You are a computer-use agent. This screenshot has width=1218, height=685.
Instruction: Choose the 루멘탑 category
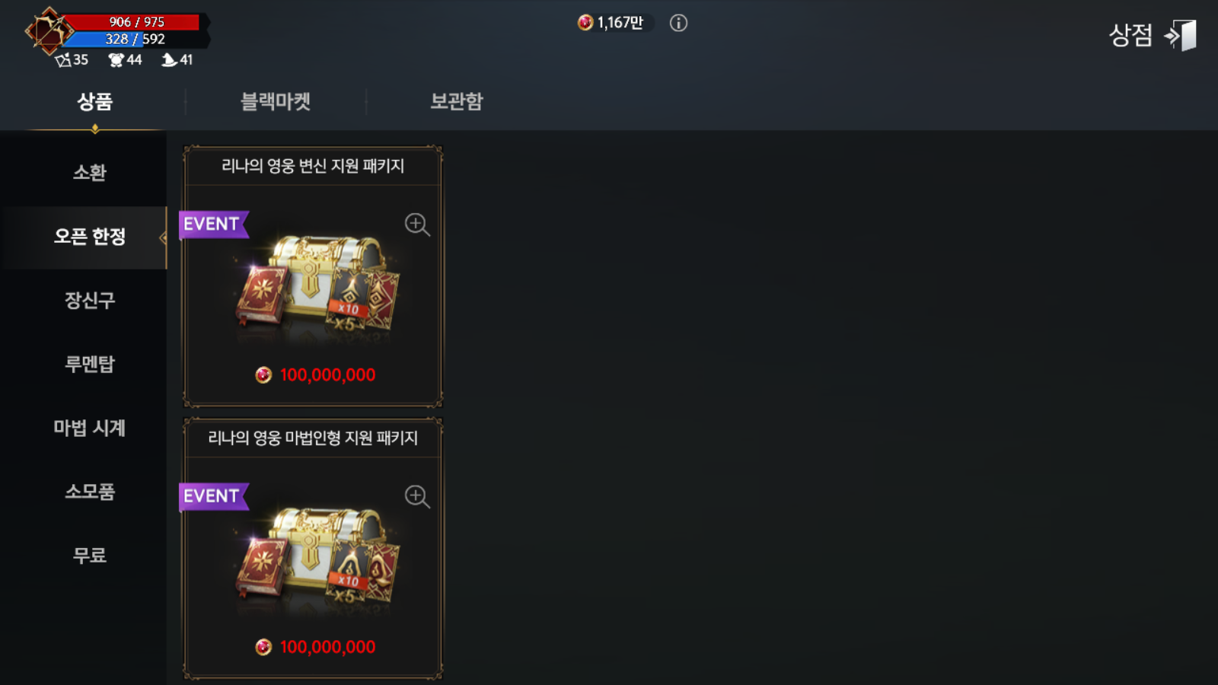(90, 364)
